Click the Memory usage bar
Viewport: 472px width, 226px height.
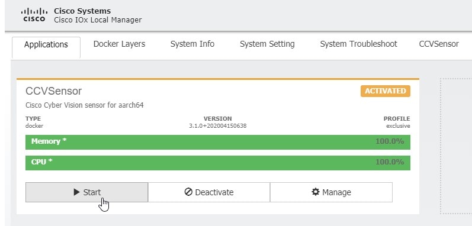217,142
